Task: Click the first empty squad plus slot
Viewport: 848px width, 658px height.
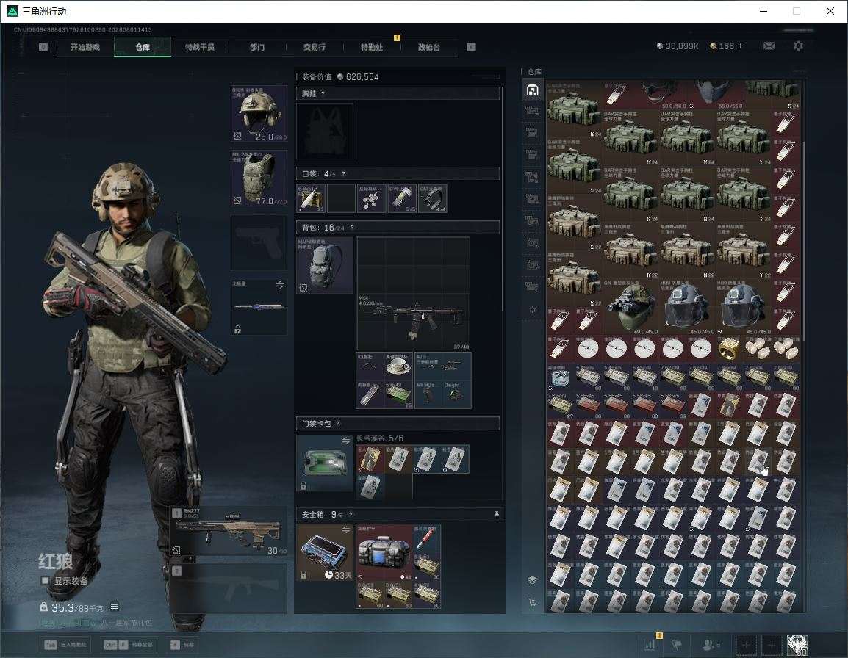Action: coord(746,645)
